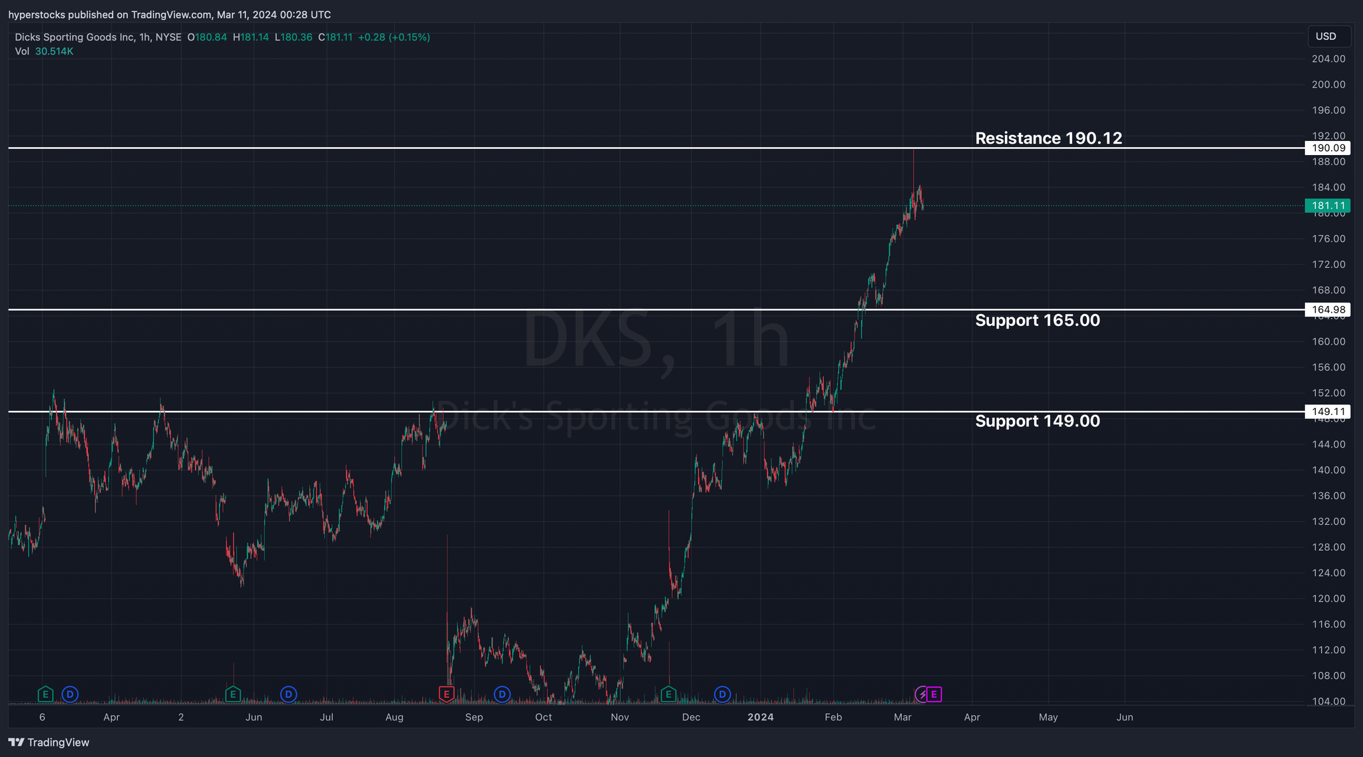Click the green earnings marker before Jun
1363x757 pixels.
point(232,694)
